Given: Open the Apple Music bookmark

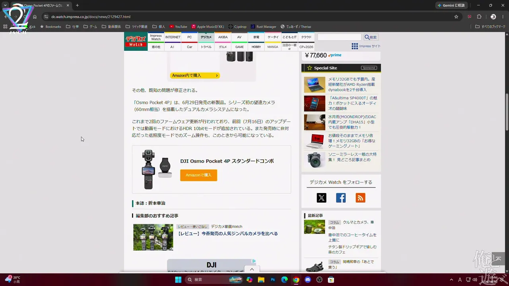Looking at the screenshot, I should [208, 27].
